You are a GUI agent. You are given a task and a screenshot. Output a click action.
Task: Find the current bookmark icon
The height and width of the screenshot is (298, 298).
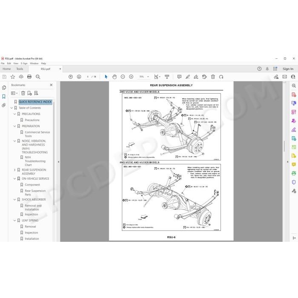coord(36,93)
